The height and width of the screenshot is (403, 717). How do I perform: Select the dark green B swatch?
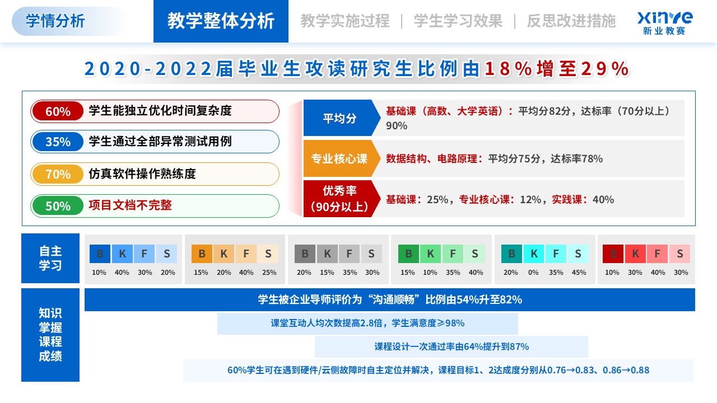[x=408, y=254]
